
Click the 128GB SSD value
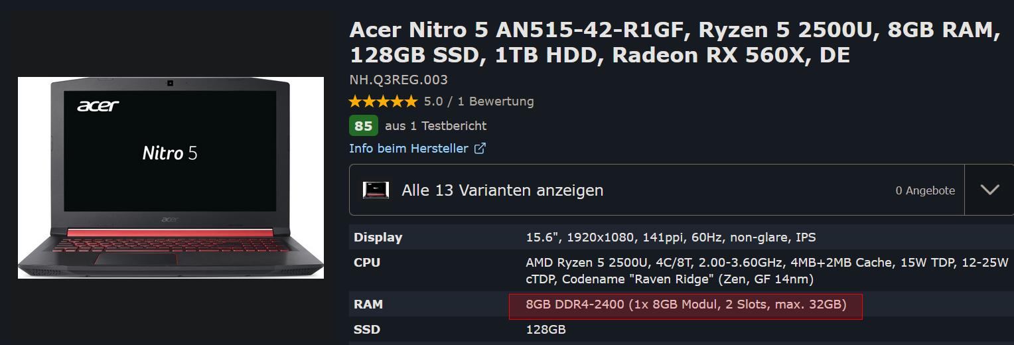pyautogui.click(x=545, y=330)
